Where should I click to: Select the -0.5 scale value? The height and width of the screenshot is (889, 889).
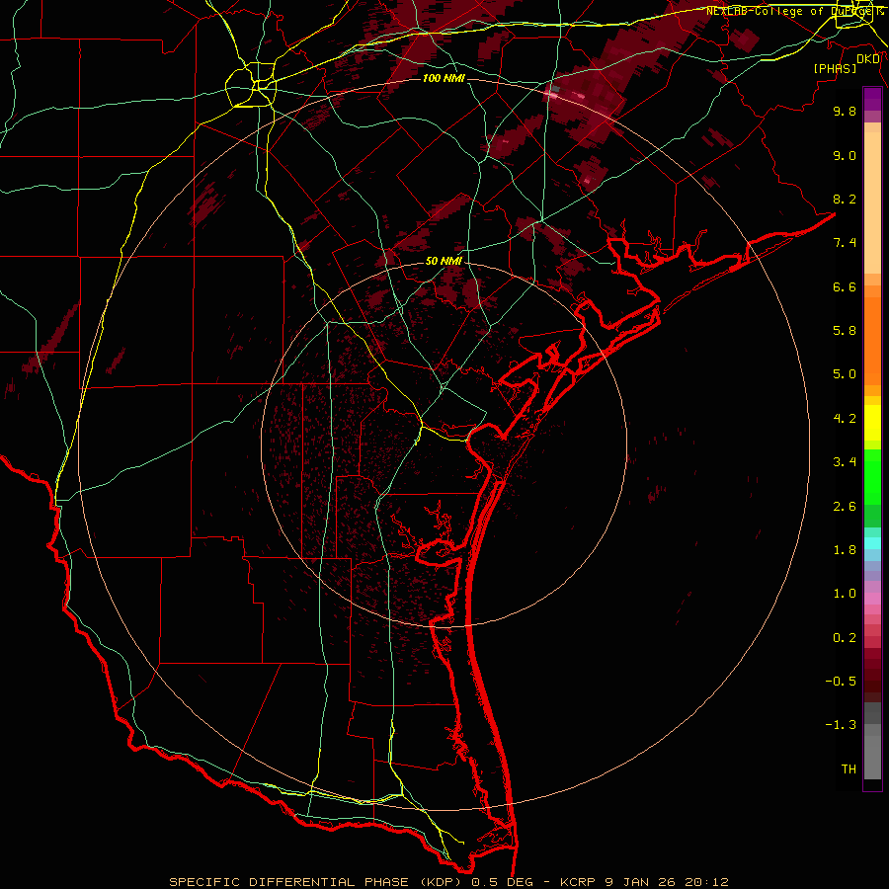coord(841,682)
